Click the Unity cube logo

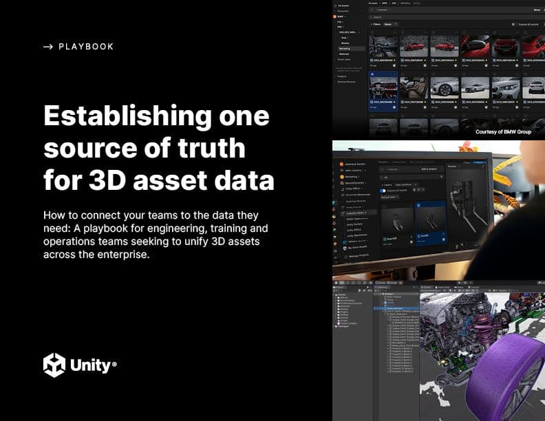(54, 365)
